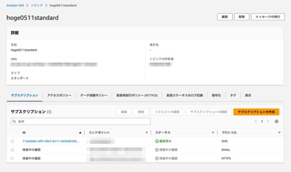
Task: Go to previous page of subscriptions
Action: click(x=256, y=122)
